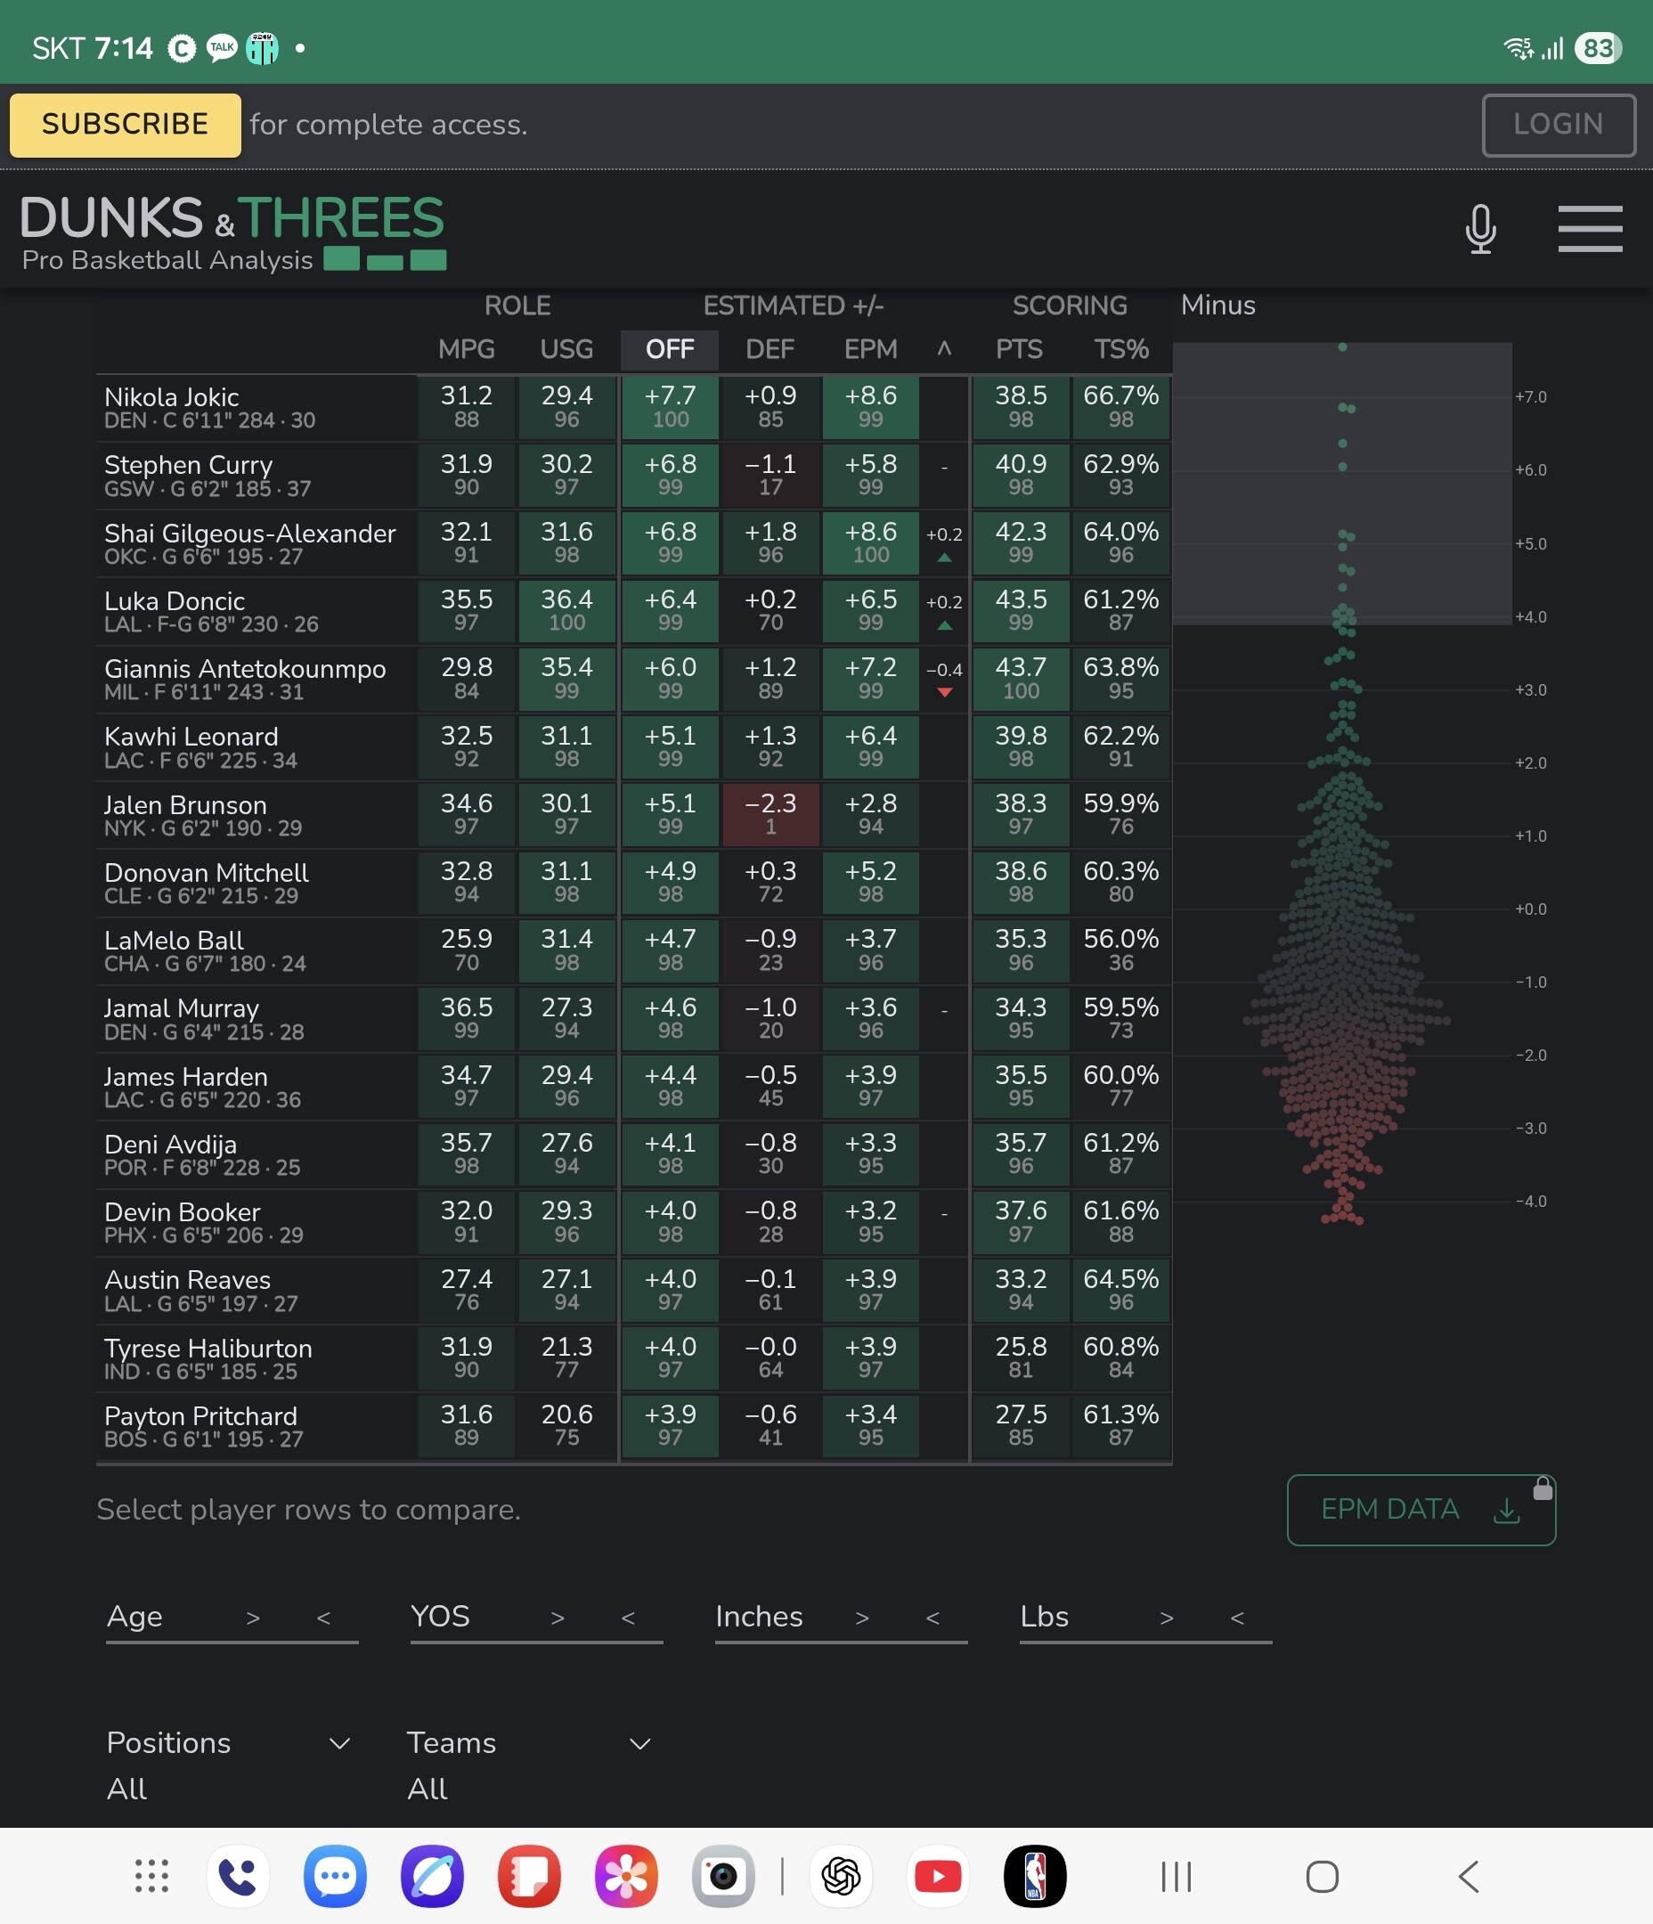The height and width of the screenshot is (1924, 1653).
Task: Sort the table by MPG column
Action: tap(466, 349)
